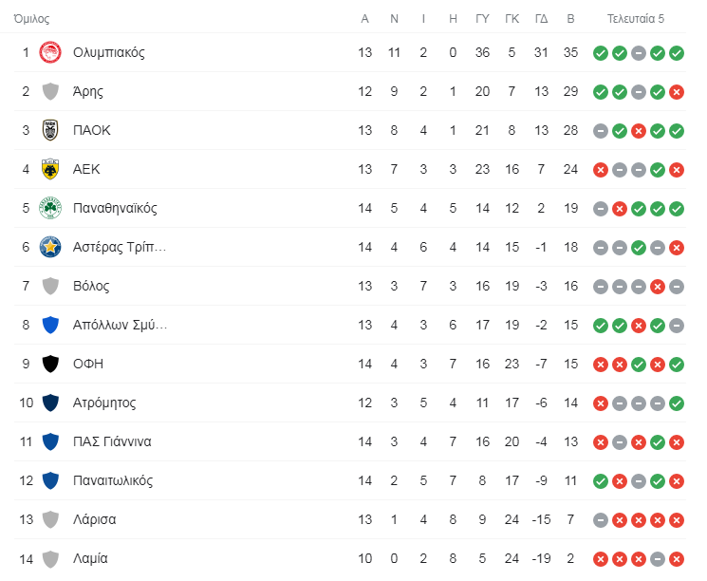
Task: Click the Τελευταία 5 column header
Action: [x=635, y=18]
